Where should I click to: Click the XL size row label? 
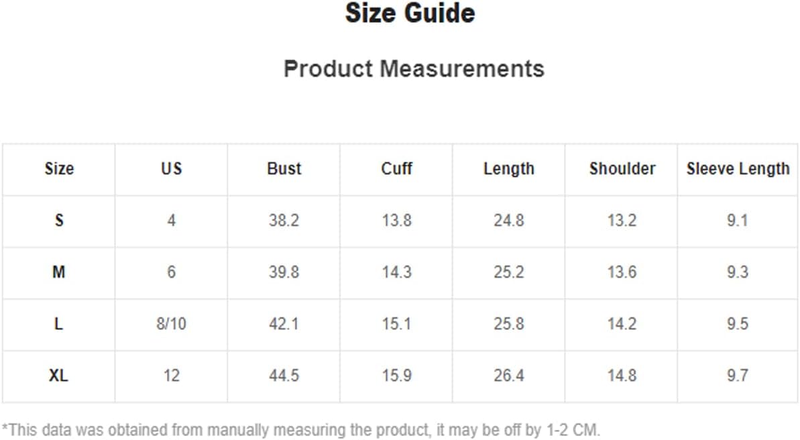pyautogui.click(x=58, y=376)
